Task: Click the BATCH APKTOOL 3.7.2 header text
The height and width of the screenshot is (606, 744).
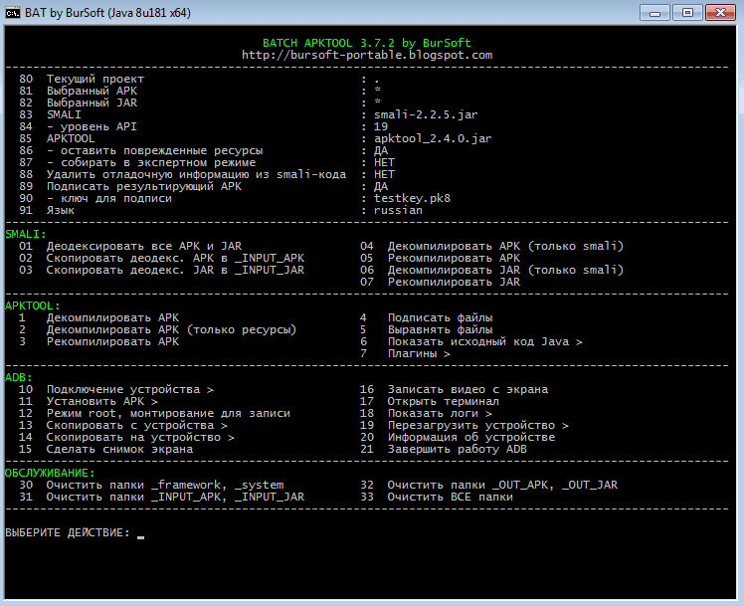Action: (367, 43)
